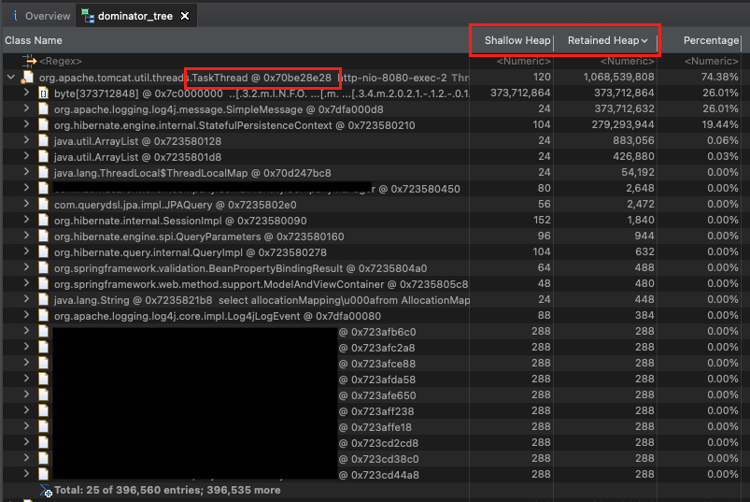750x502 pixels.
Task: Close the dominator_tree tab
Action: coord(185,16)
